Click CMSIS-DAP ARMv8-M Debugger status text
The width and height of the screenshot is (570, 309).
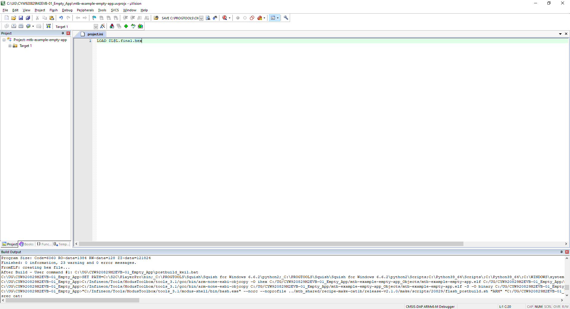click(430, 307)
